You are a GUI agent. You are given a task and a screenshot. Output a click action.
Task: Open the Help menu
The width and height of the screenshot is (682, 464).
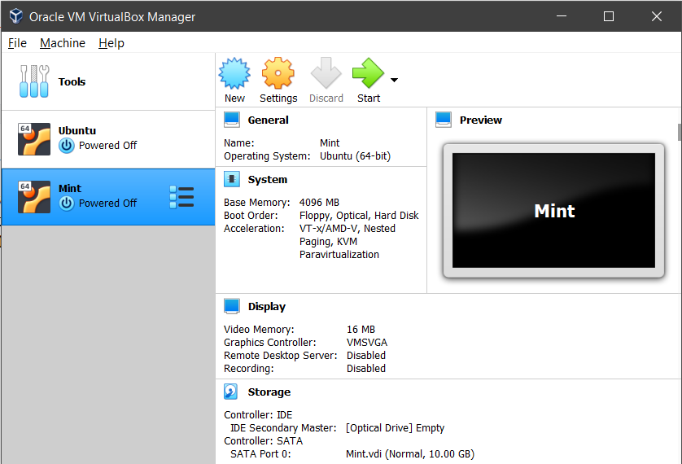point(111,43)
